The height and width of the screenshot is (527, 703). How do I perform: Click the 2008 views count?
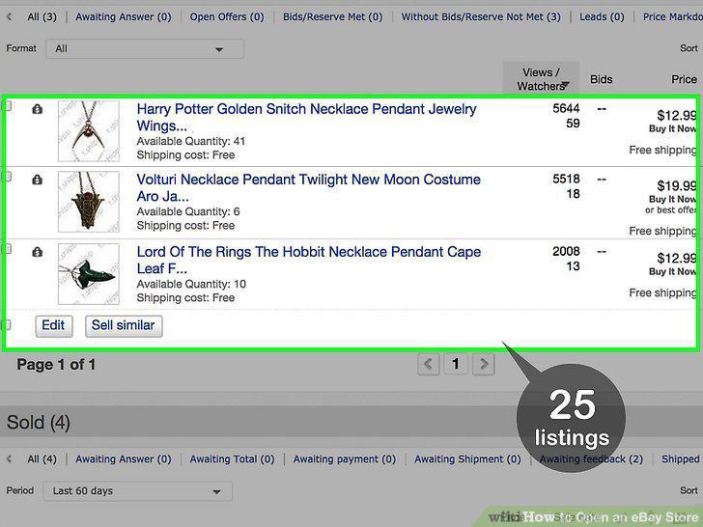[x=566, y=251]
